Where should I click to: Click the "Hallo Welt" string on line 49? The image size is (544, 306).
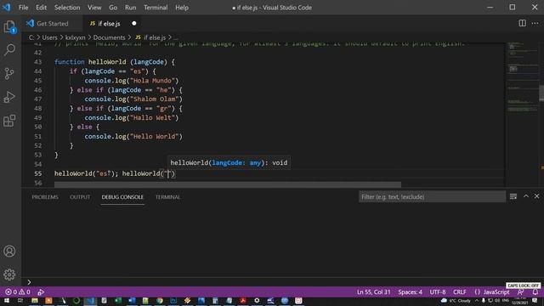tap(152, 118)
